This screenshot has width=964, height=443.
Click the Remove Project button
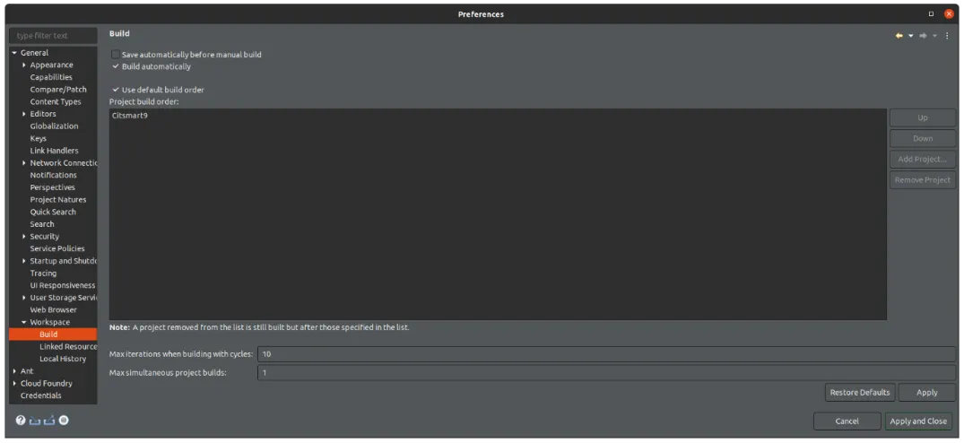[x=922, y=180]
